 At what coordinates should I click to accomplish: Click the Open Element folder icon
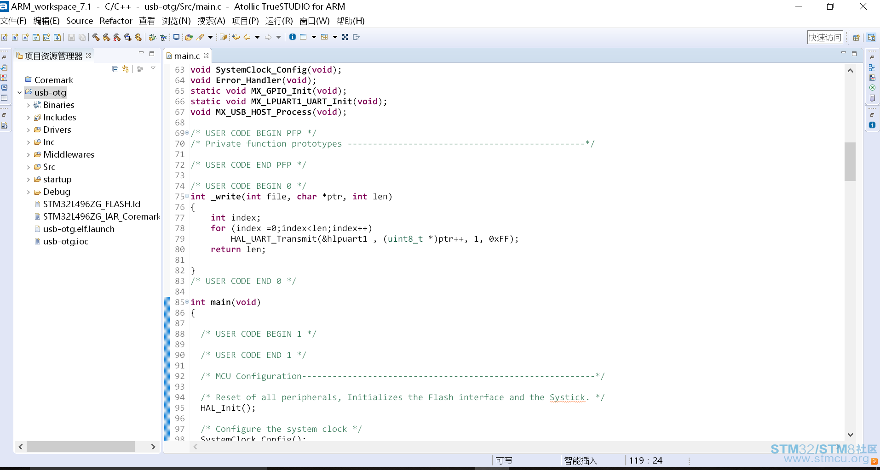(x=189, y=37)
